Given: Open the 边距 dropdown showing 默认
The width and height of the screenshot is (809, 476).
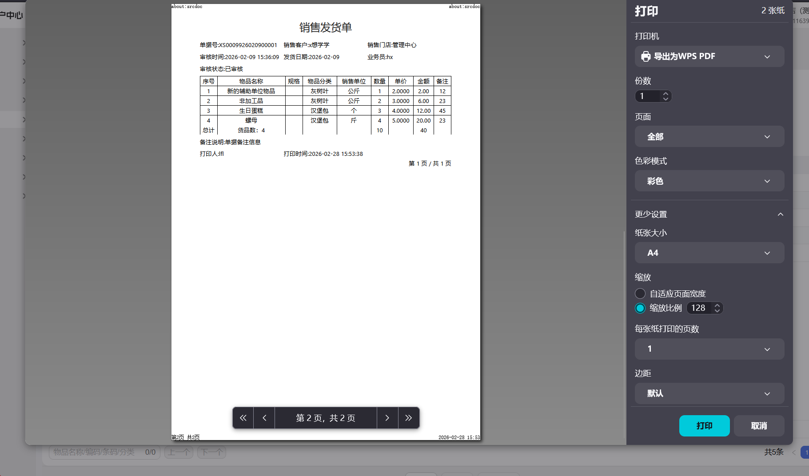Looking at the screenshot, I should [x=709, y=393].
